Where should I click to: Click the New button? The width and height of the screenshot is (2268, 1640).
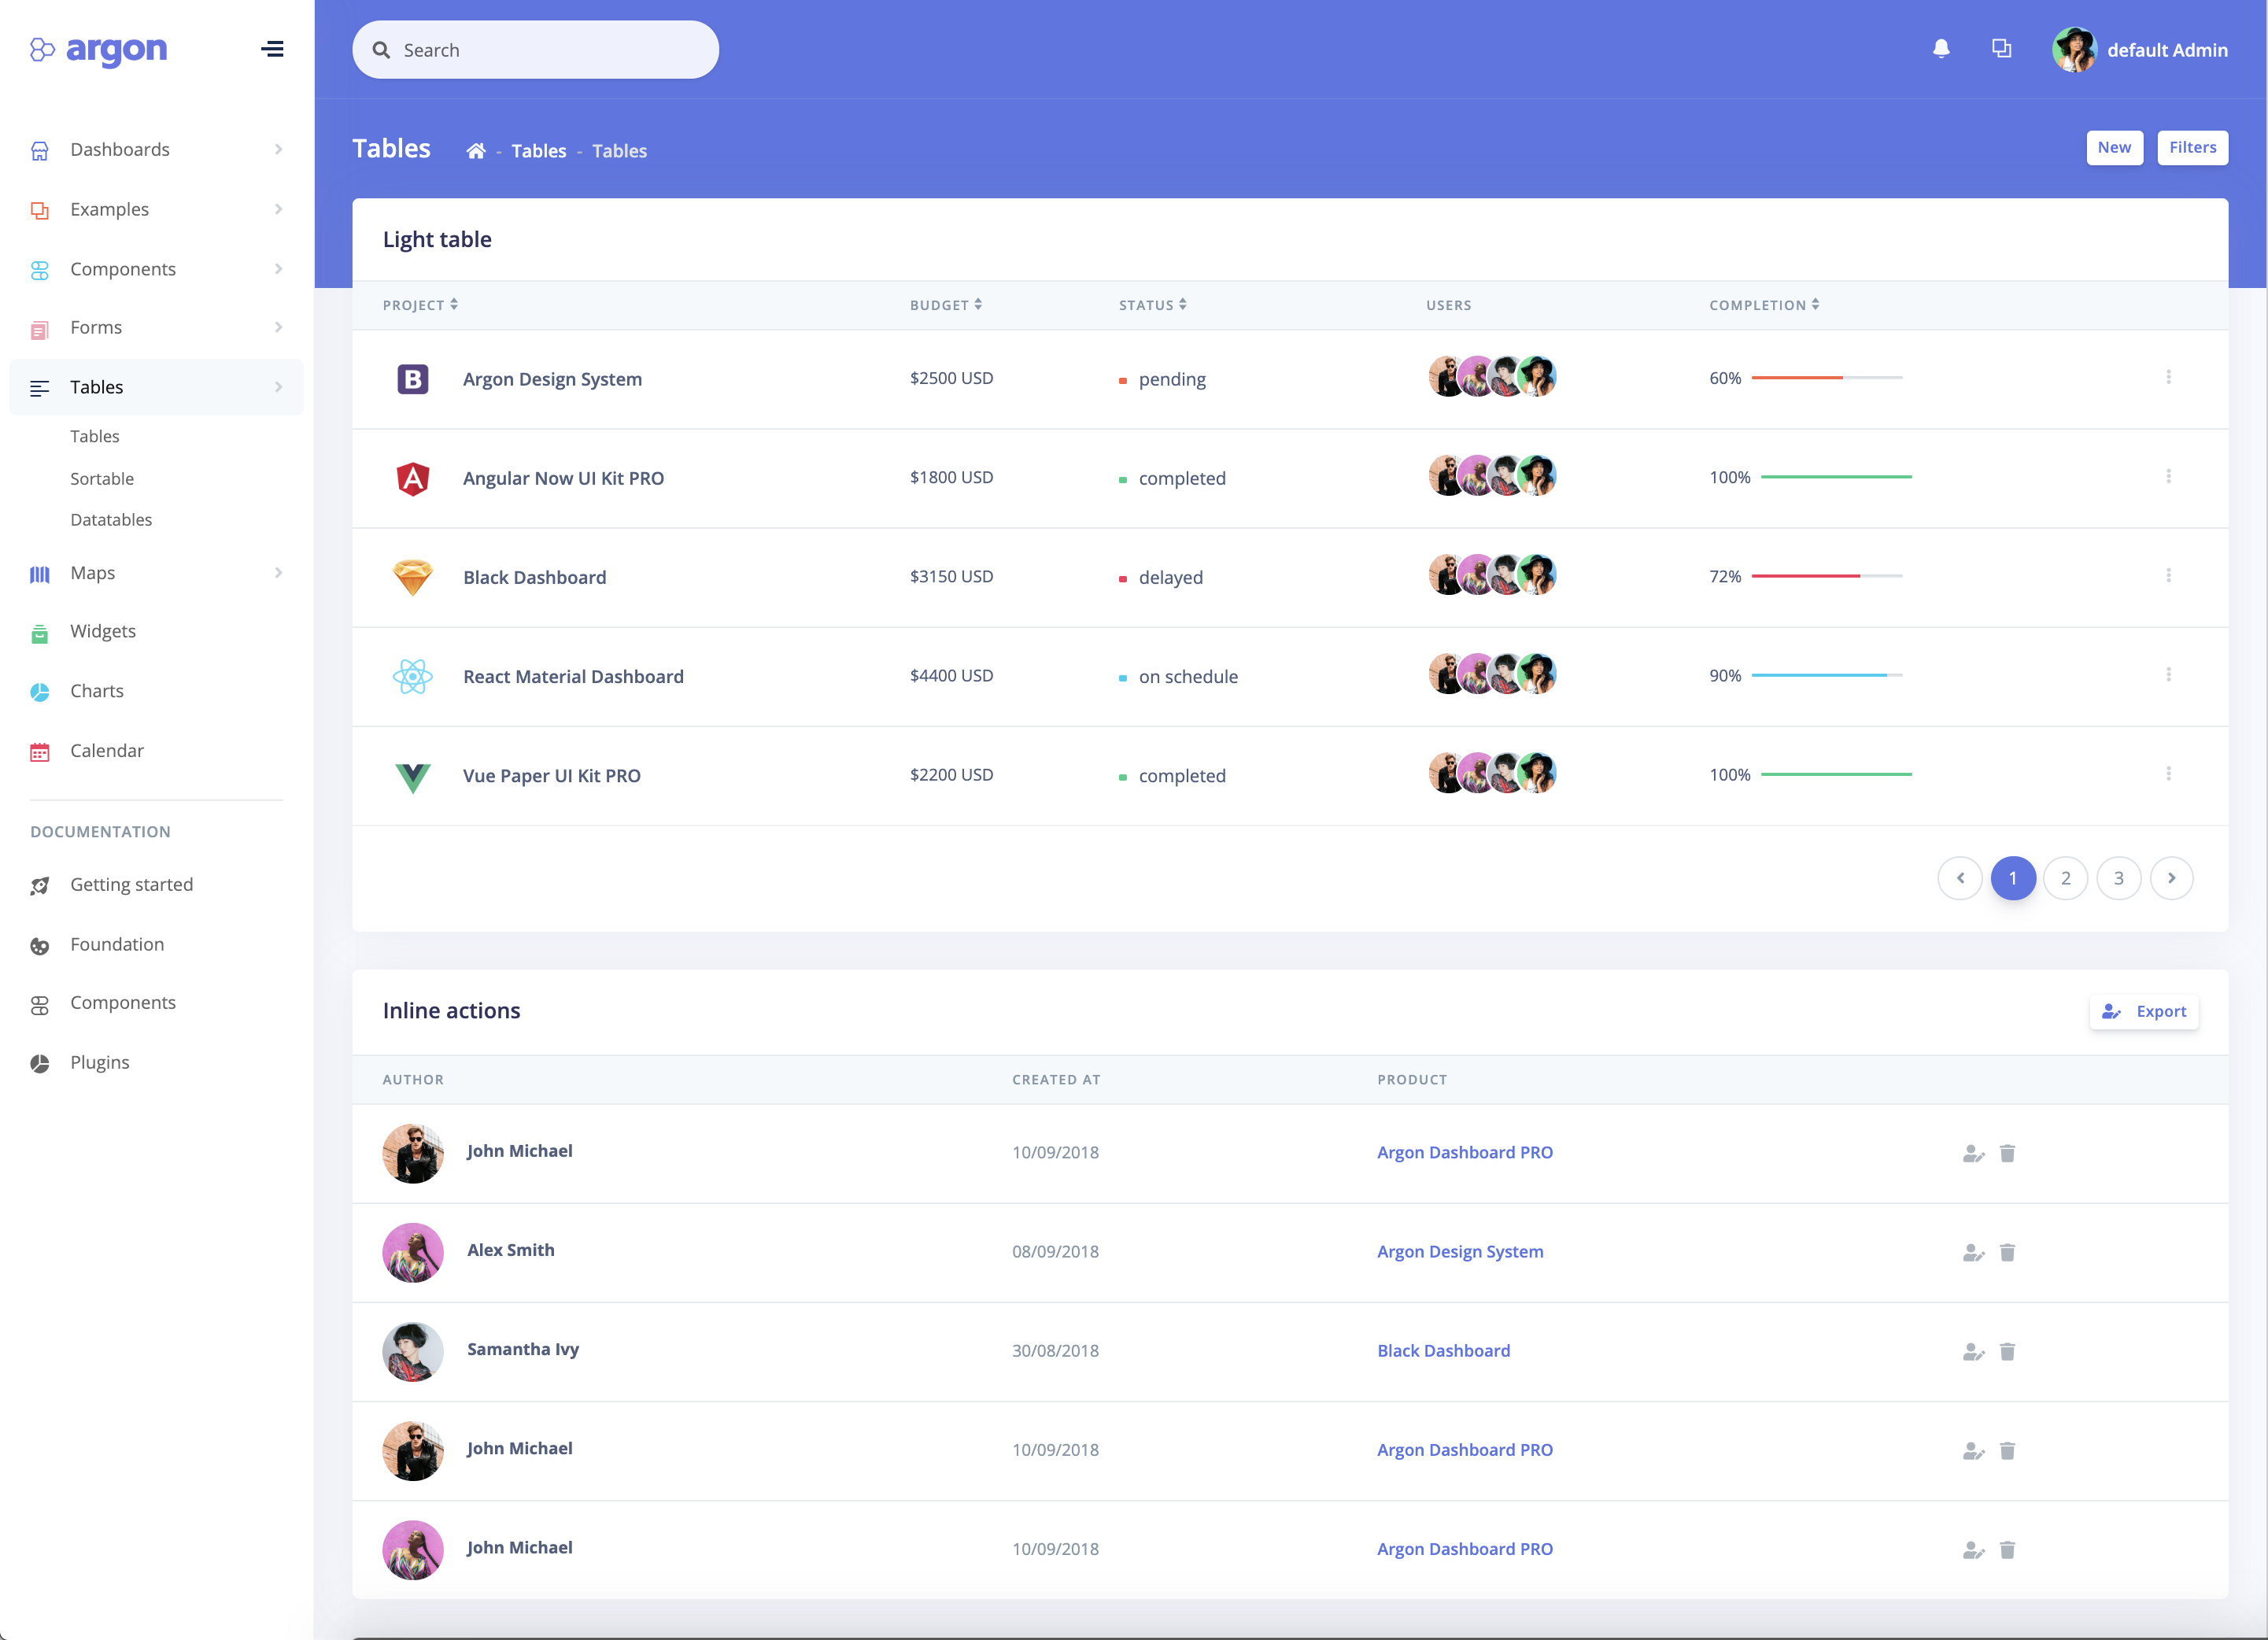point(2114,148)
